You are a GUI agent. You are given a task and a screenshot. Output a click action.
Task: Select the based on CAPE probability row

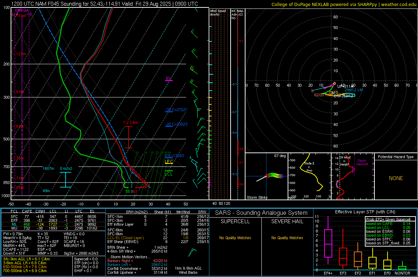point(388,224)
